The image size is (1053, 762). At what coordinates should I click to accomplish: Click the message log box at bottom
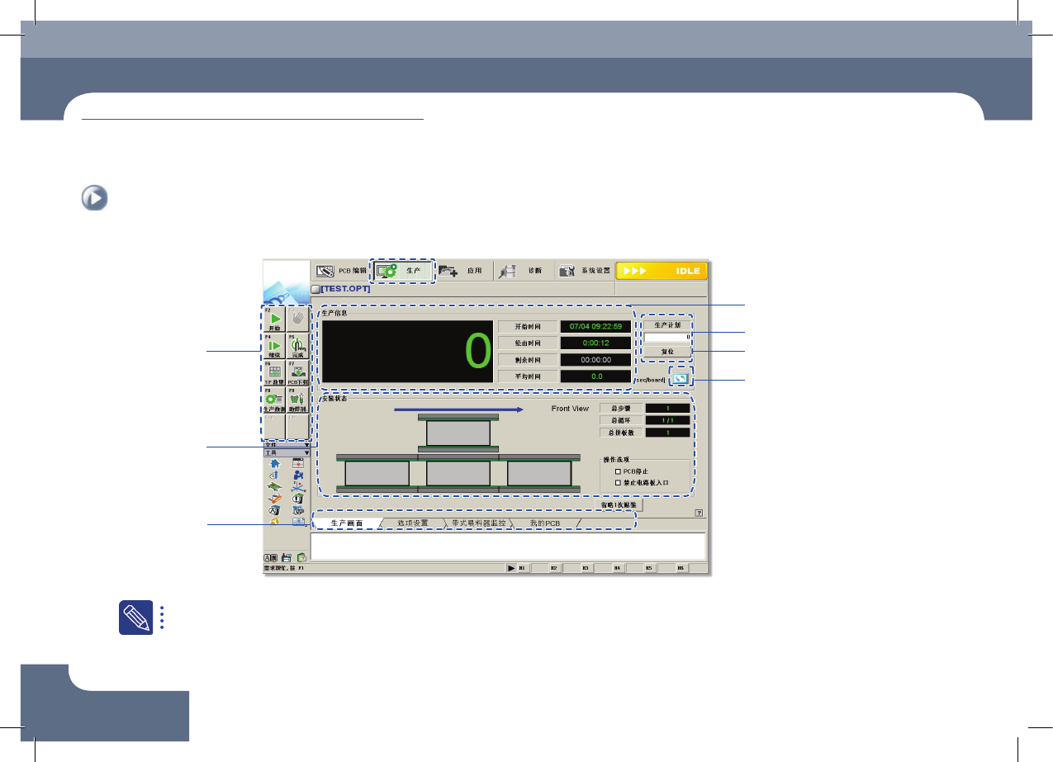pyautogui.click(x=508, y=546)
